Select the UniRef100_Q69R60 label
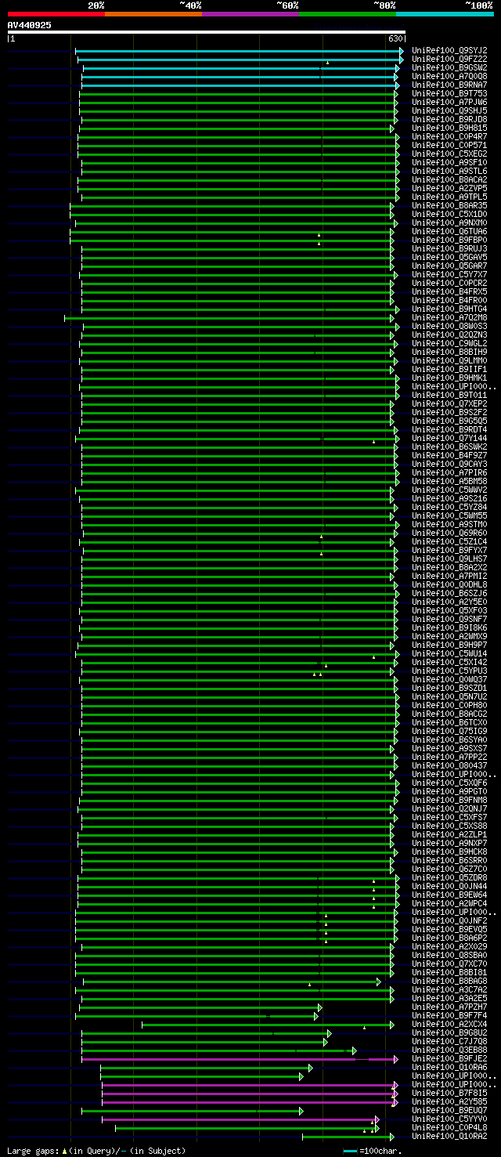This screenshot has height=1157, width=501. tap(449, 533)
